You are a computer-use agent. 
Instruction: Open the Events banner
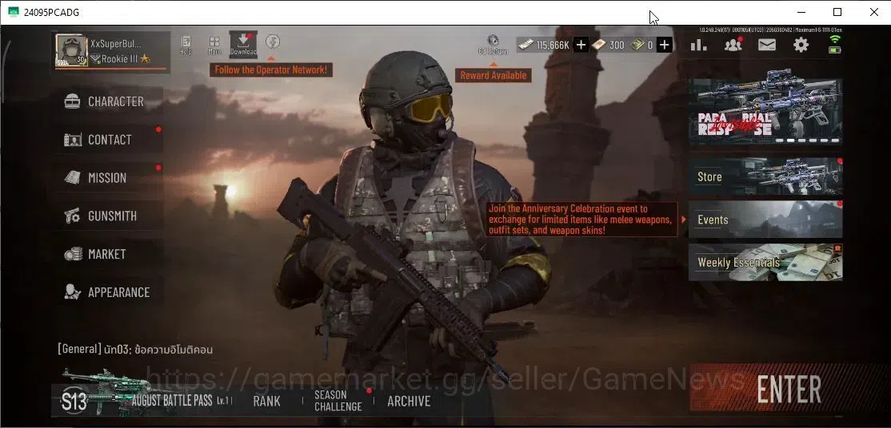click(765, 219)
